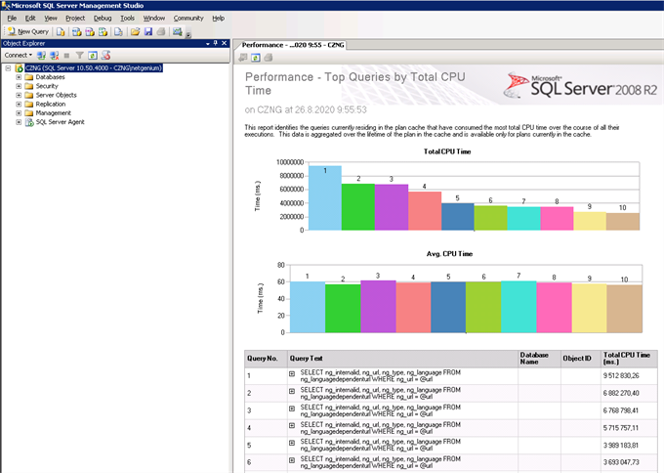Select the CZNG server tree item
This screenshot has height=473, width=664.
coord(93,68)
